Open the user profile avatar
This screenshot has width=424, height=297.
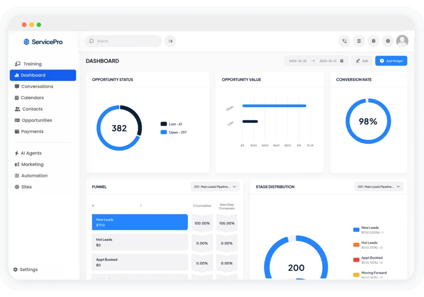402,41
